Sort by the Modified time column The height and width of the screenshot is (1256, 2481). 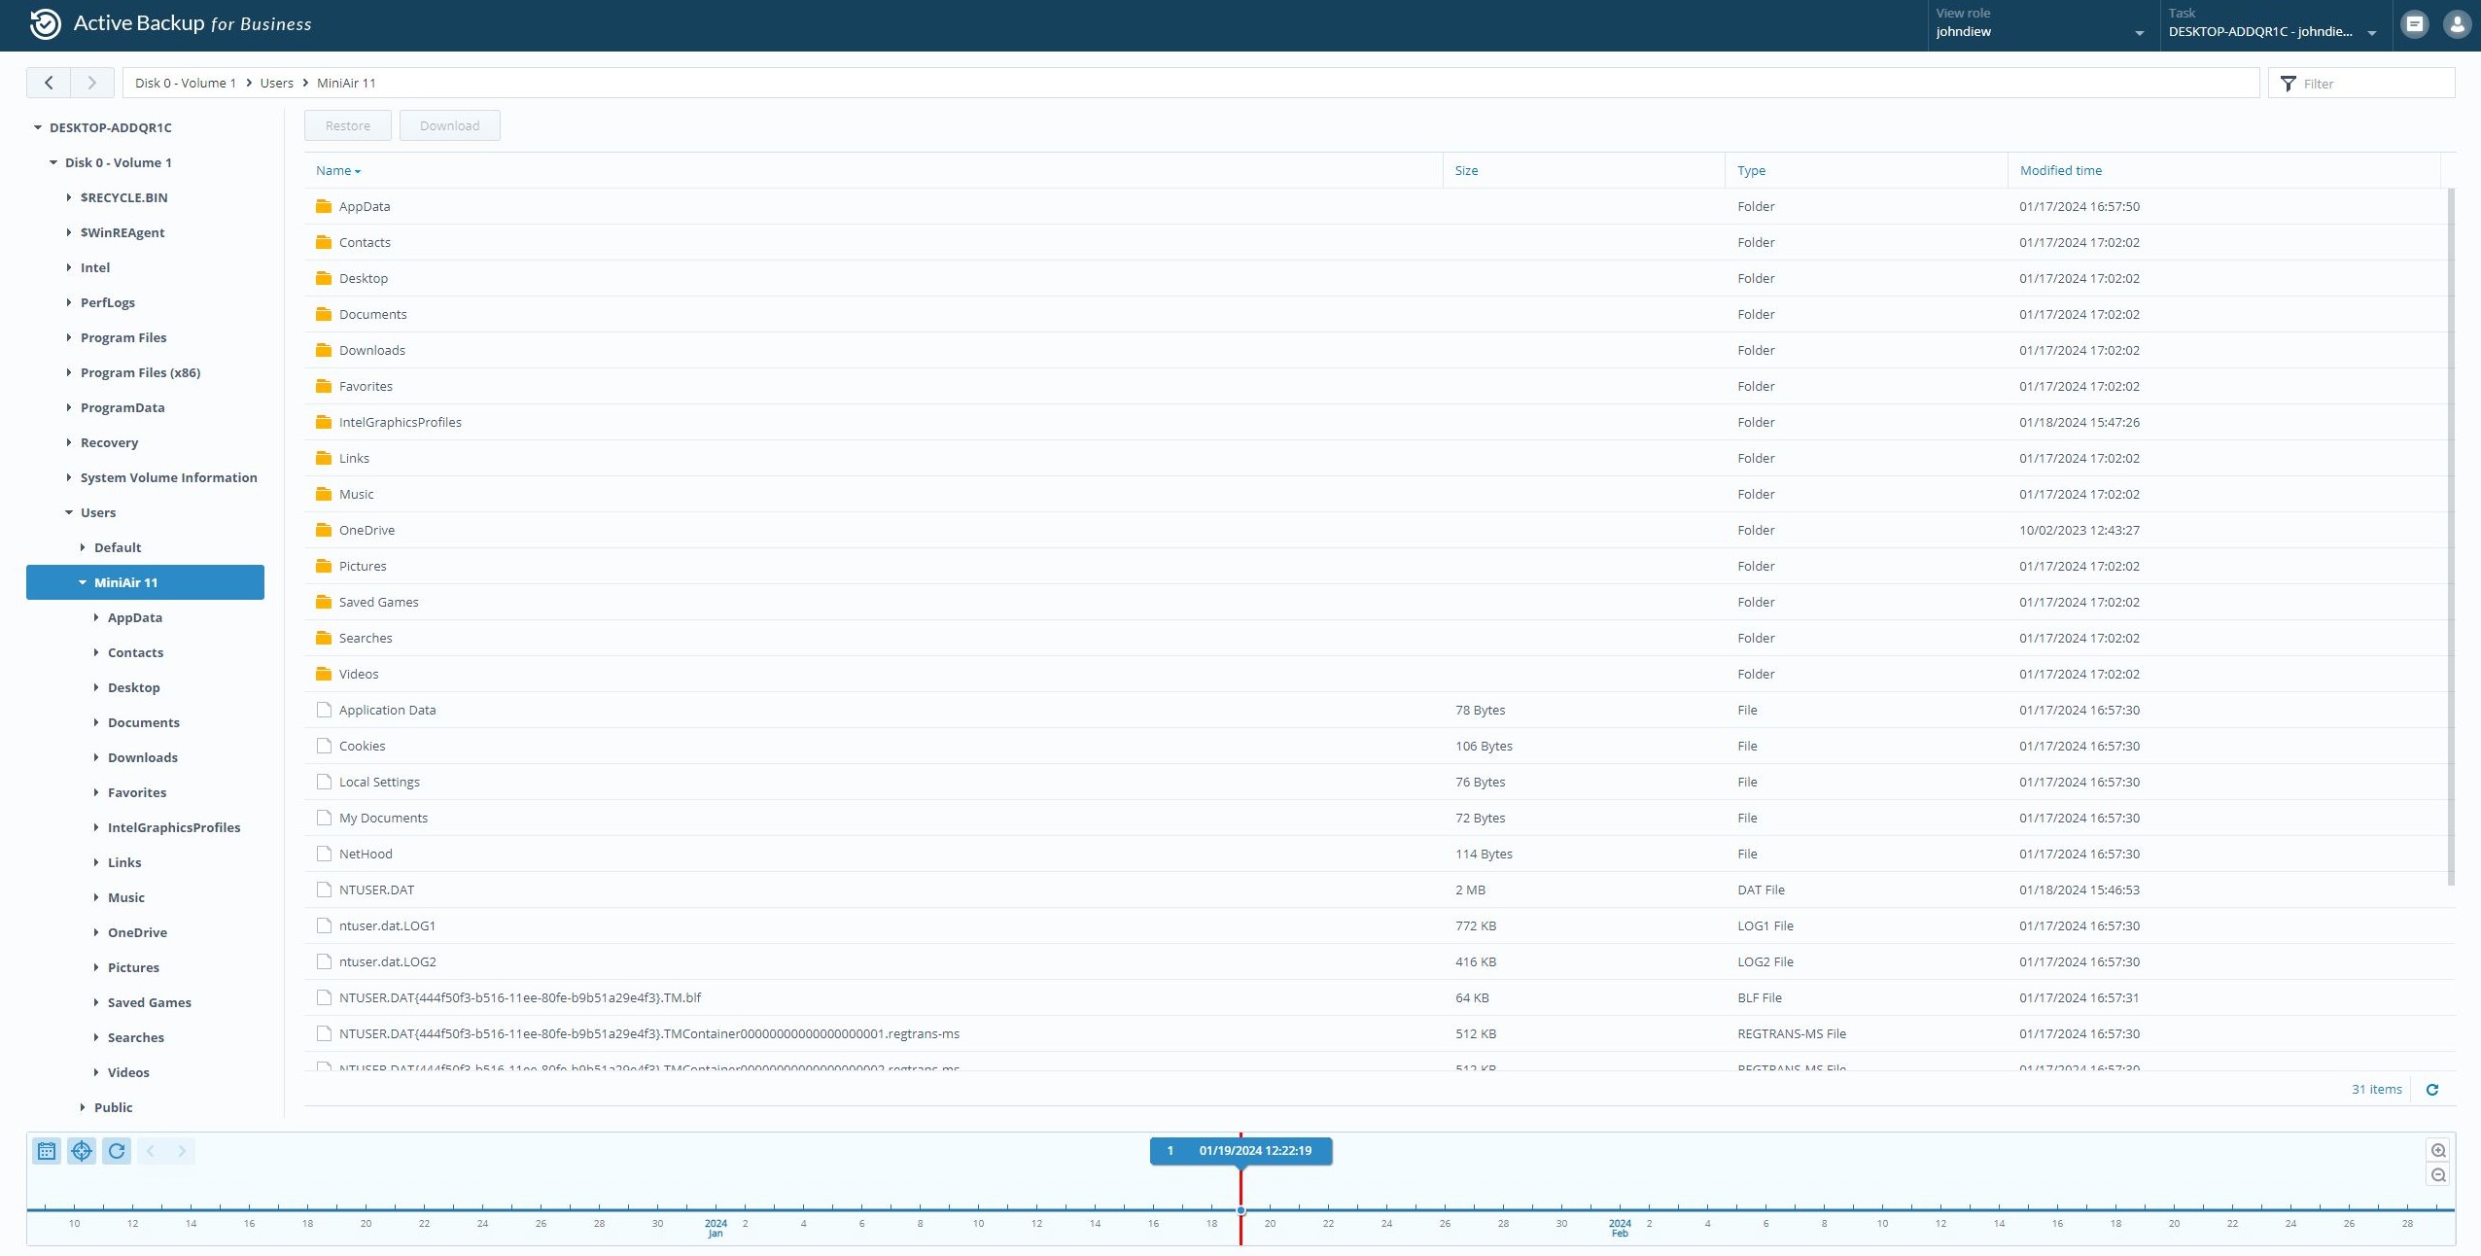click(2060, 170)
